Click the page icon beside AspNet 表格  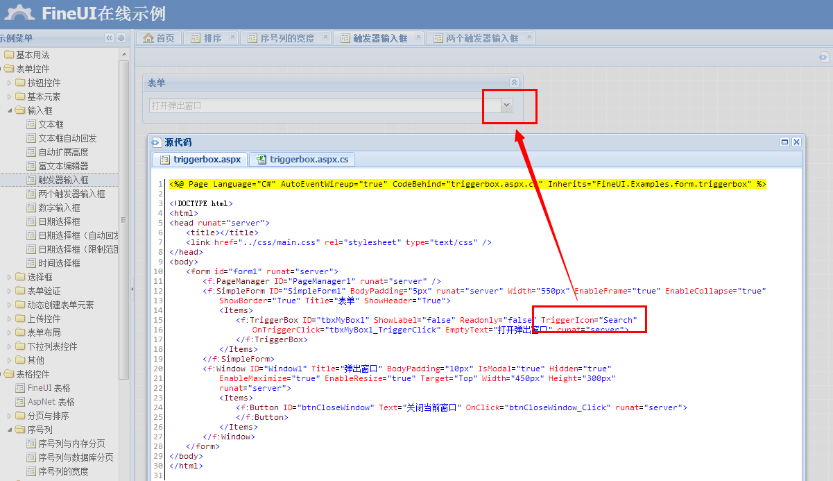[20, 402]
